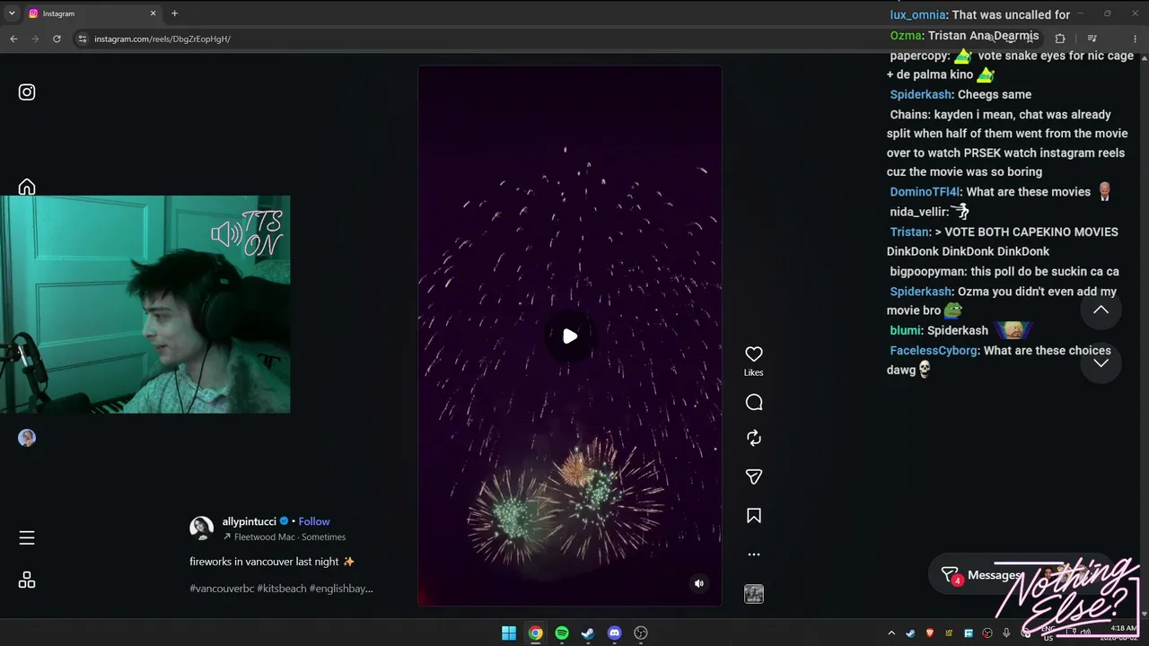Share the reel with paper-plane icon
The width and height of the screenshot is (1149, 646).
(754, 477)
